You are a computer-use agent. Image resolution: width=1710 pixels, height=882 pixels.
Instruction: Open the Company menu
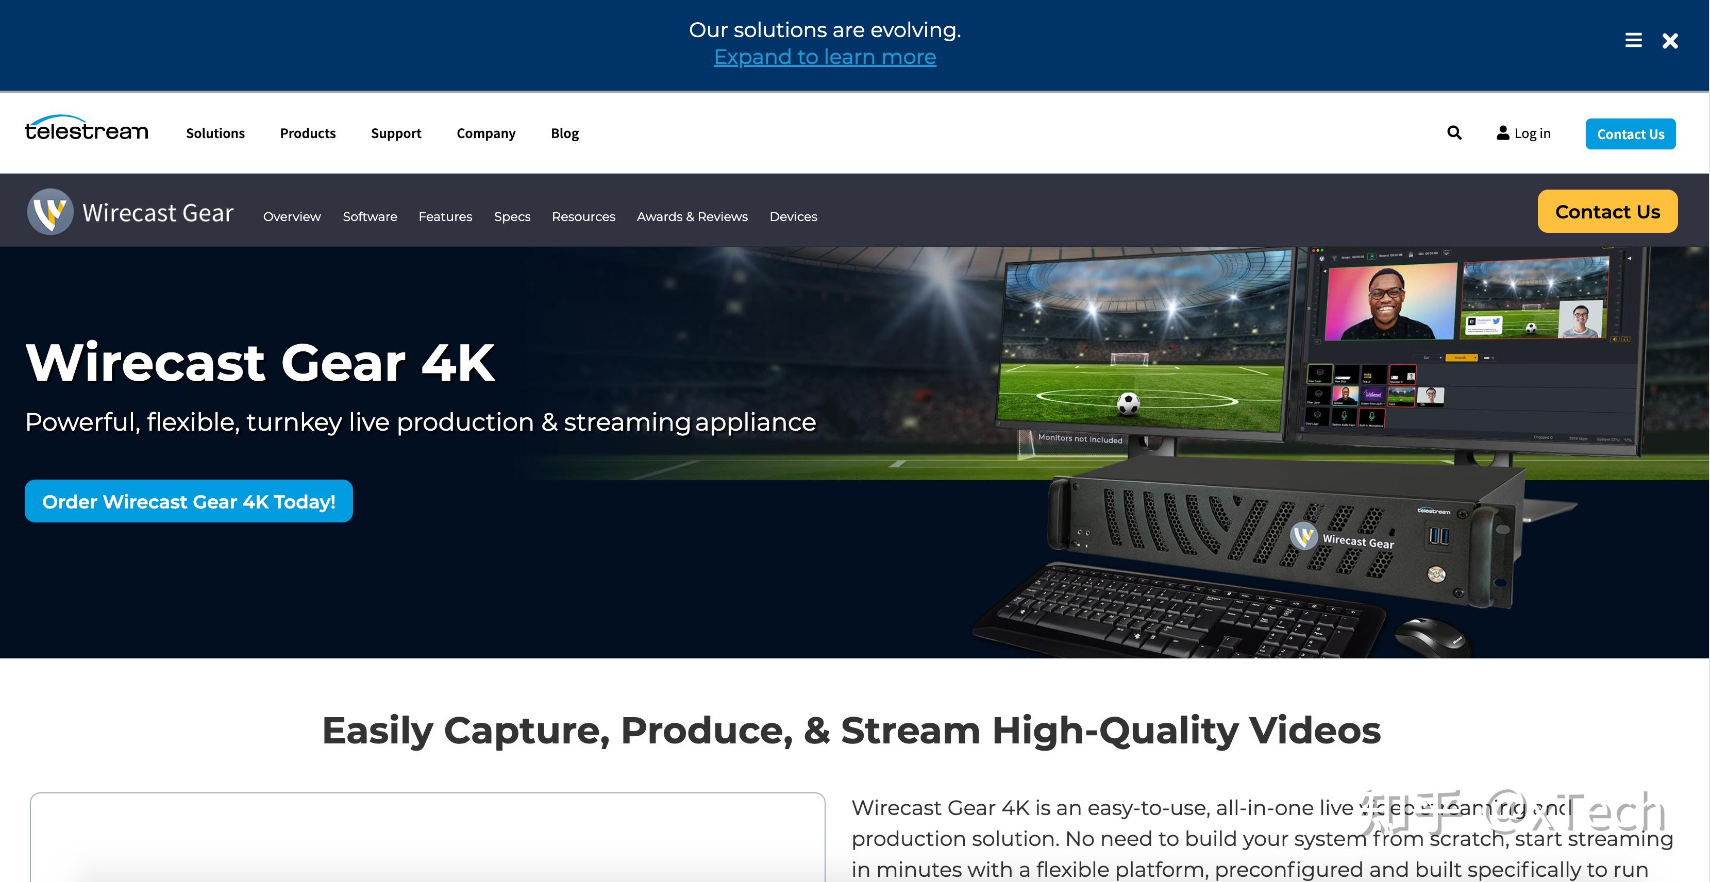pos(485,133)
